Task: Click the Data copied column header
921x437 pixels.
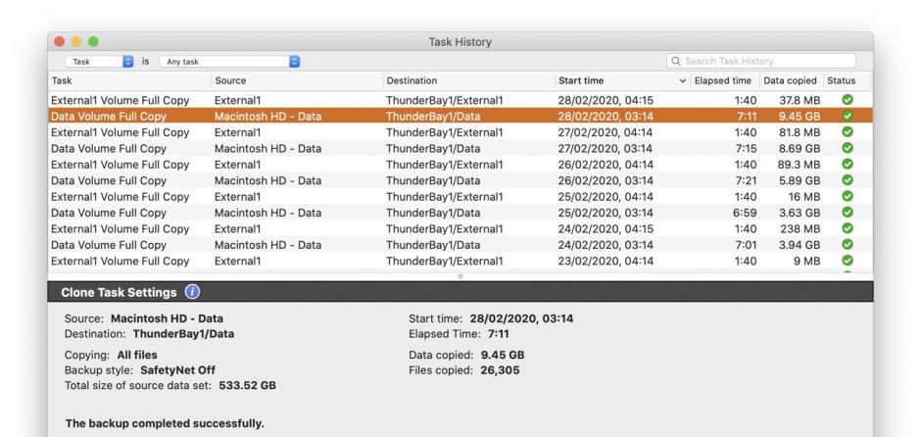Action: click(790, 80)
